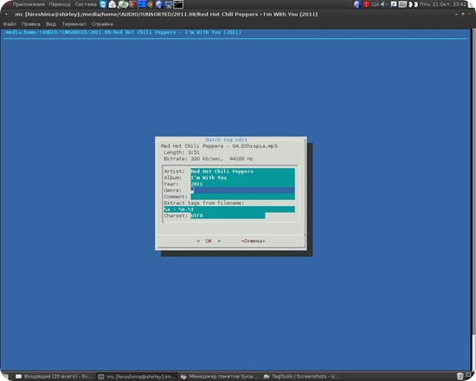Click the Artist input field
The width and height of the screenshot is (476, 381).
pos(242,171)
